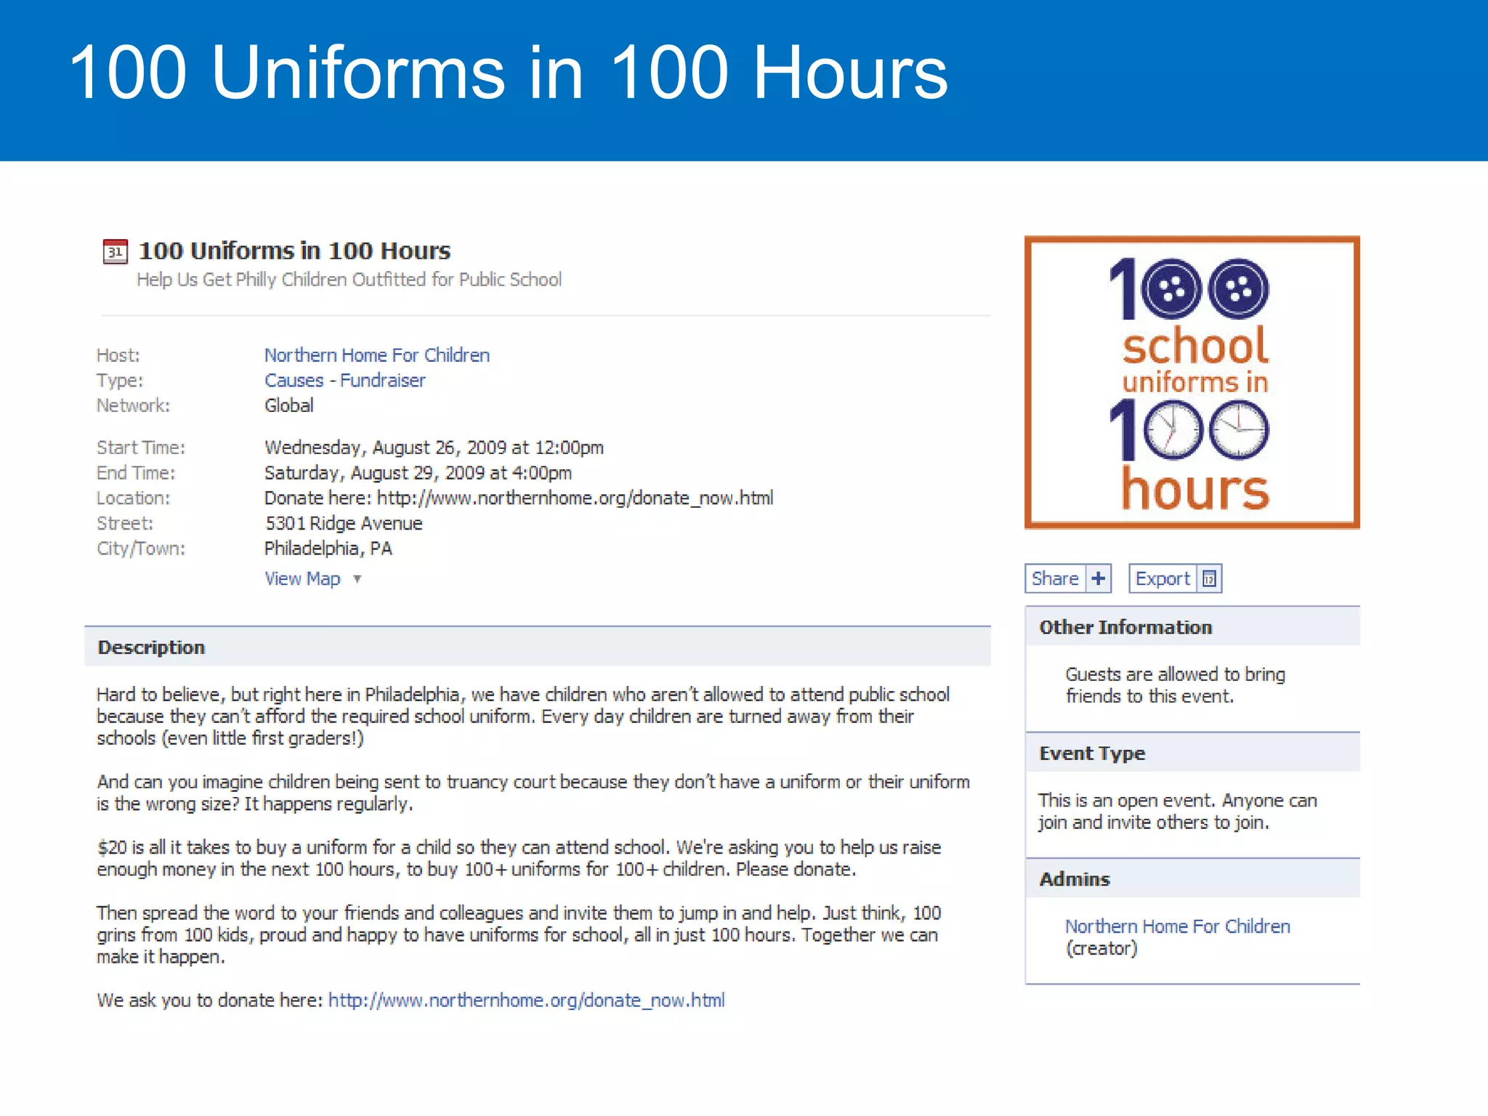Viewport: 1488px width, 1116px height.
Task: Click the paragraph beginning $20 is all it takes
Action: coord(519,858)
